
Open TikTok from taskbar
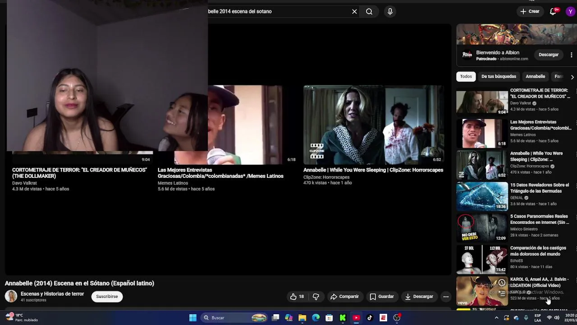370,318
